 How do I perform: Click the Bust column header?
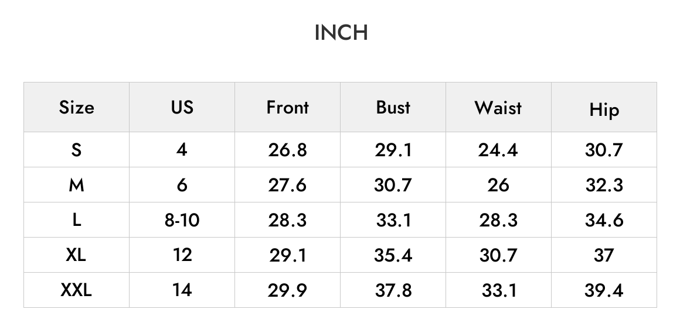[393, 107]
